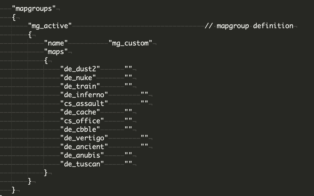This screenshot has width=314, height=196.
Task: Click the "mapgroups" key text
Action: click(34, 9)
